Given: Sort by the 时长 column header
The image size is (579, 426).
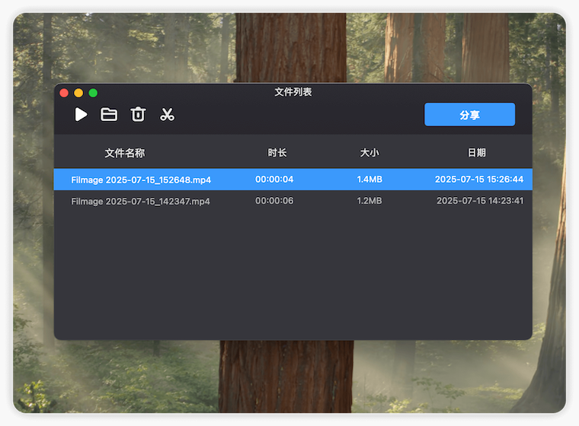Looking at the screenshot, I should (x=277, y=153).
